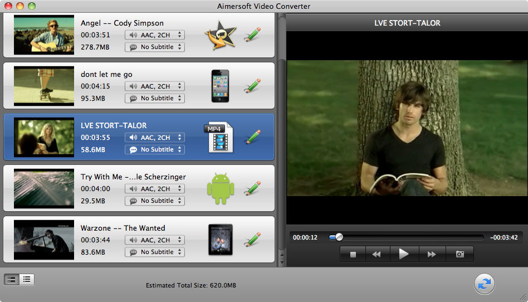This screenshot has height=302, width=528.
Task: Click the iPad output icon for Warzone
Action: (221, 240)
